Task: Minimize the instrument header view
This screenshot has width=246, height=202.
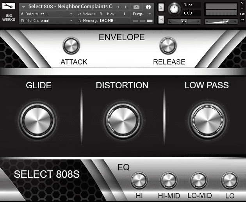Action: [x=242, y=9]
